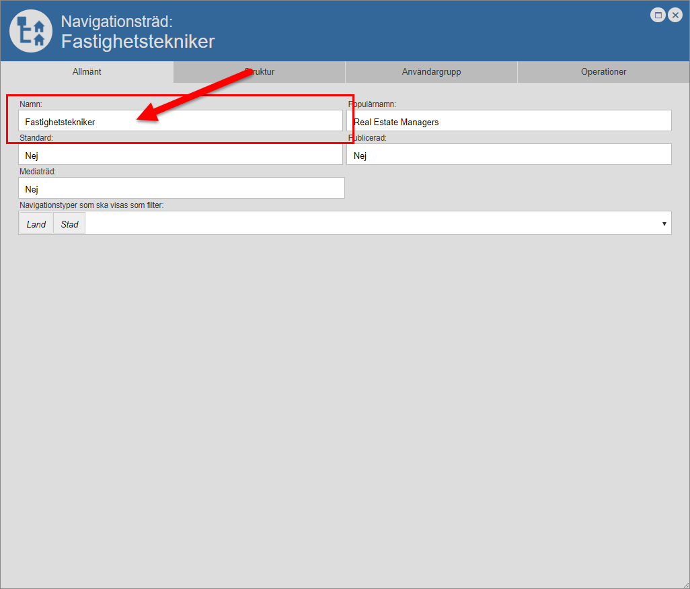
Task: Click the Namn label above the field
Action: coord(31,104)
